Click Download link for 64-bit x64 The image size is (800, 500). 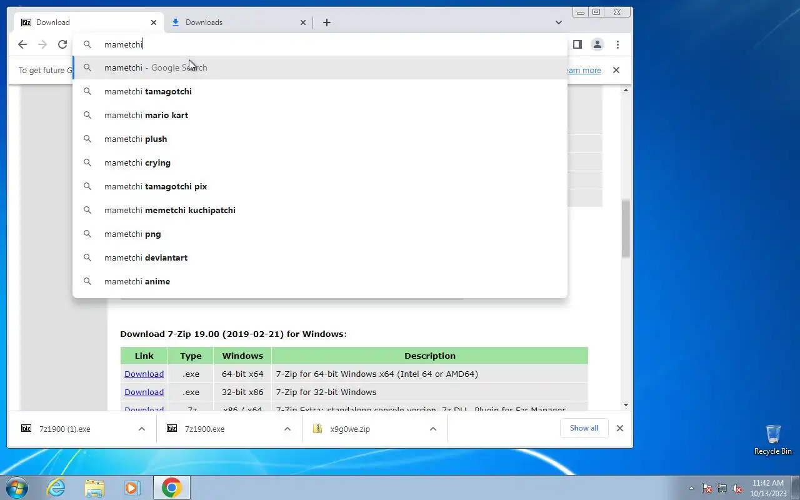pyautogui.click(x=144, y=374)
